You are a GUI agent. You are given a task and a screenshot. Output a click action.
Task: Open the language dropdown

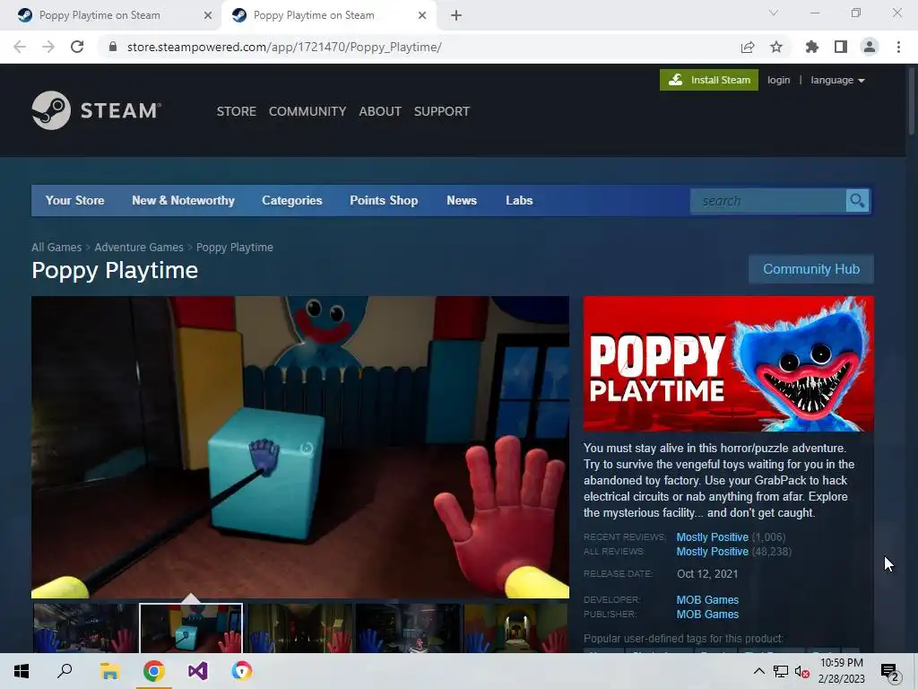[837, 80]
